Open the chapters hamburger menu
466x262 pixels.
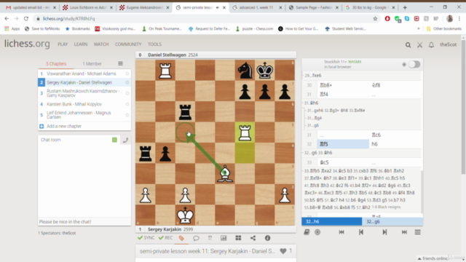(120, 63)
